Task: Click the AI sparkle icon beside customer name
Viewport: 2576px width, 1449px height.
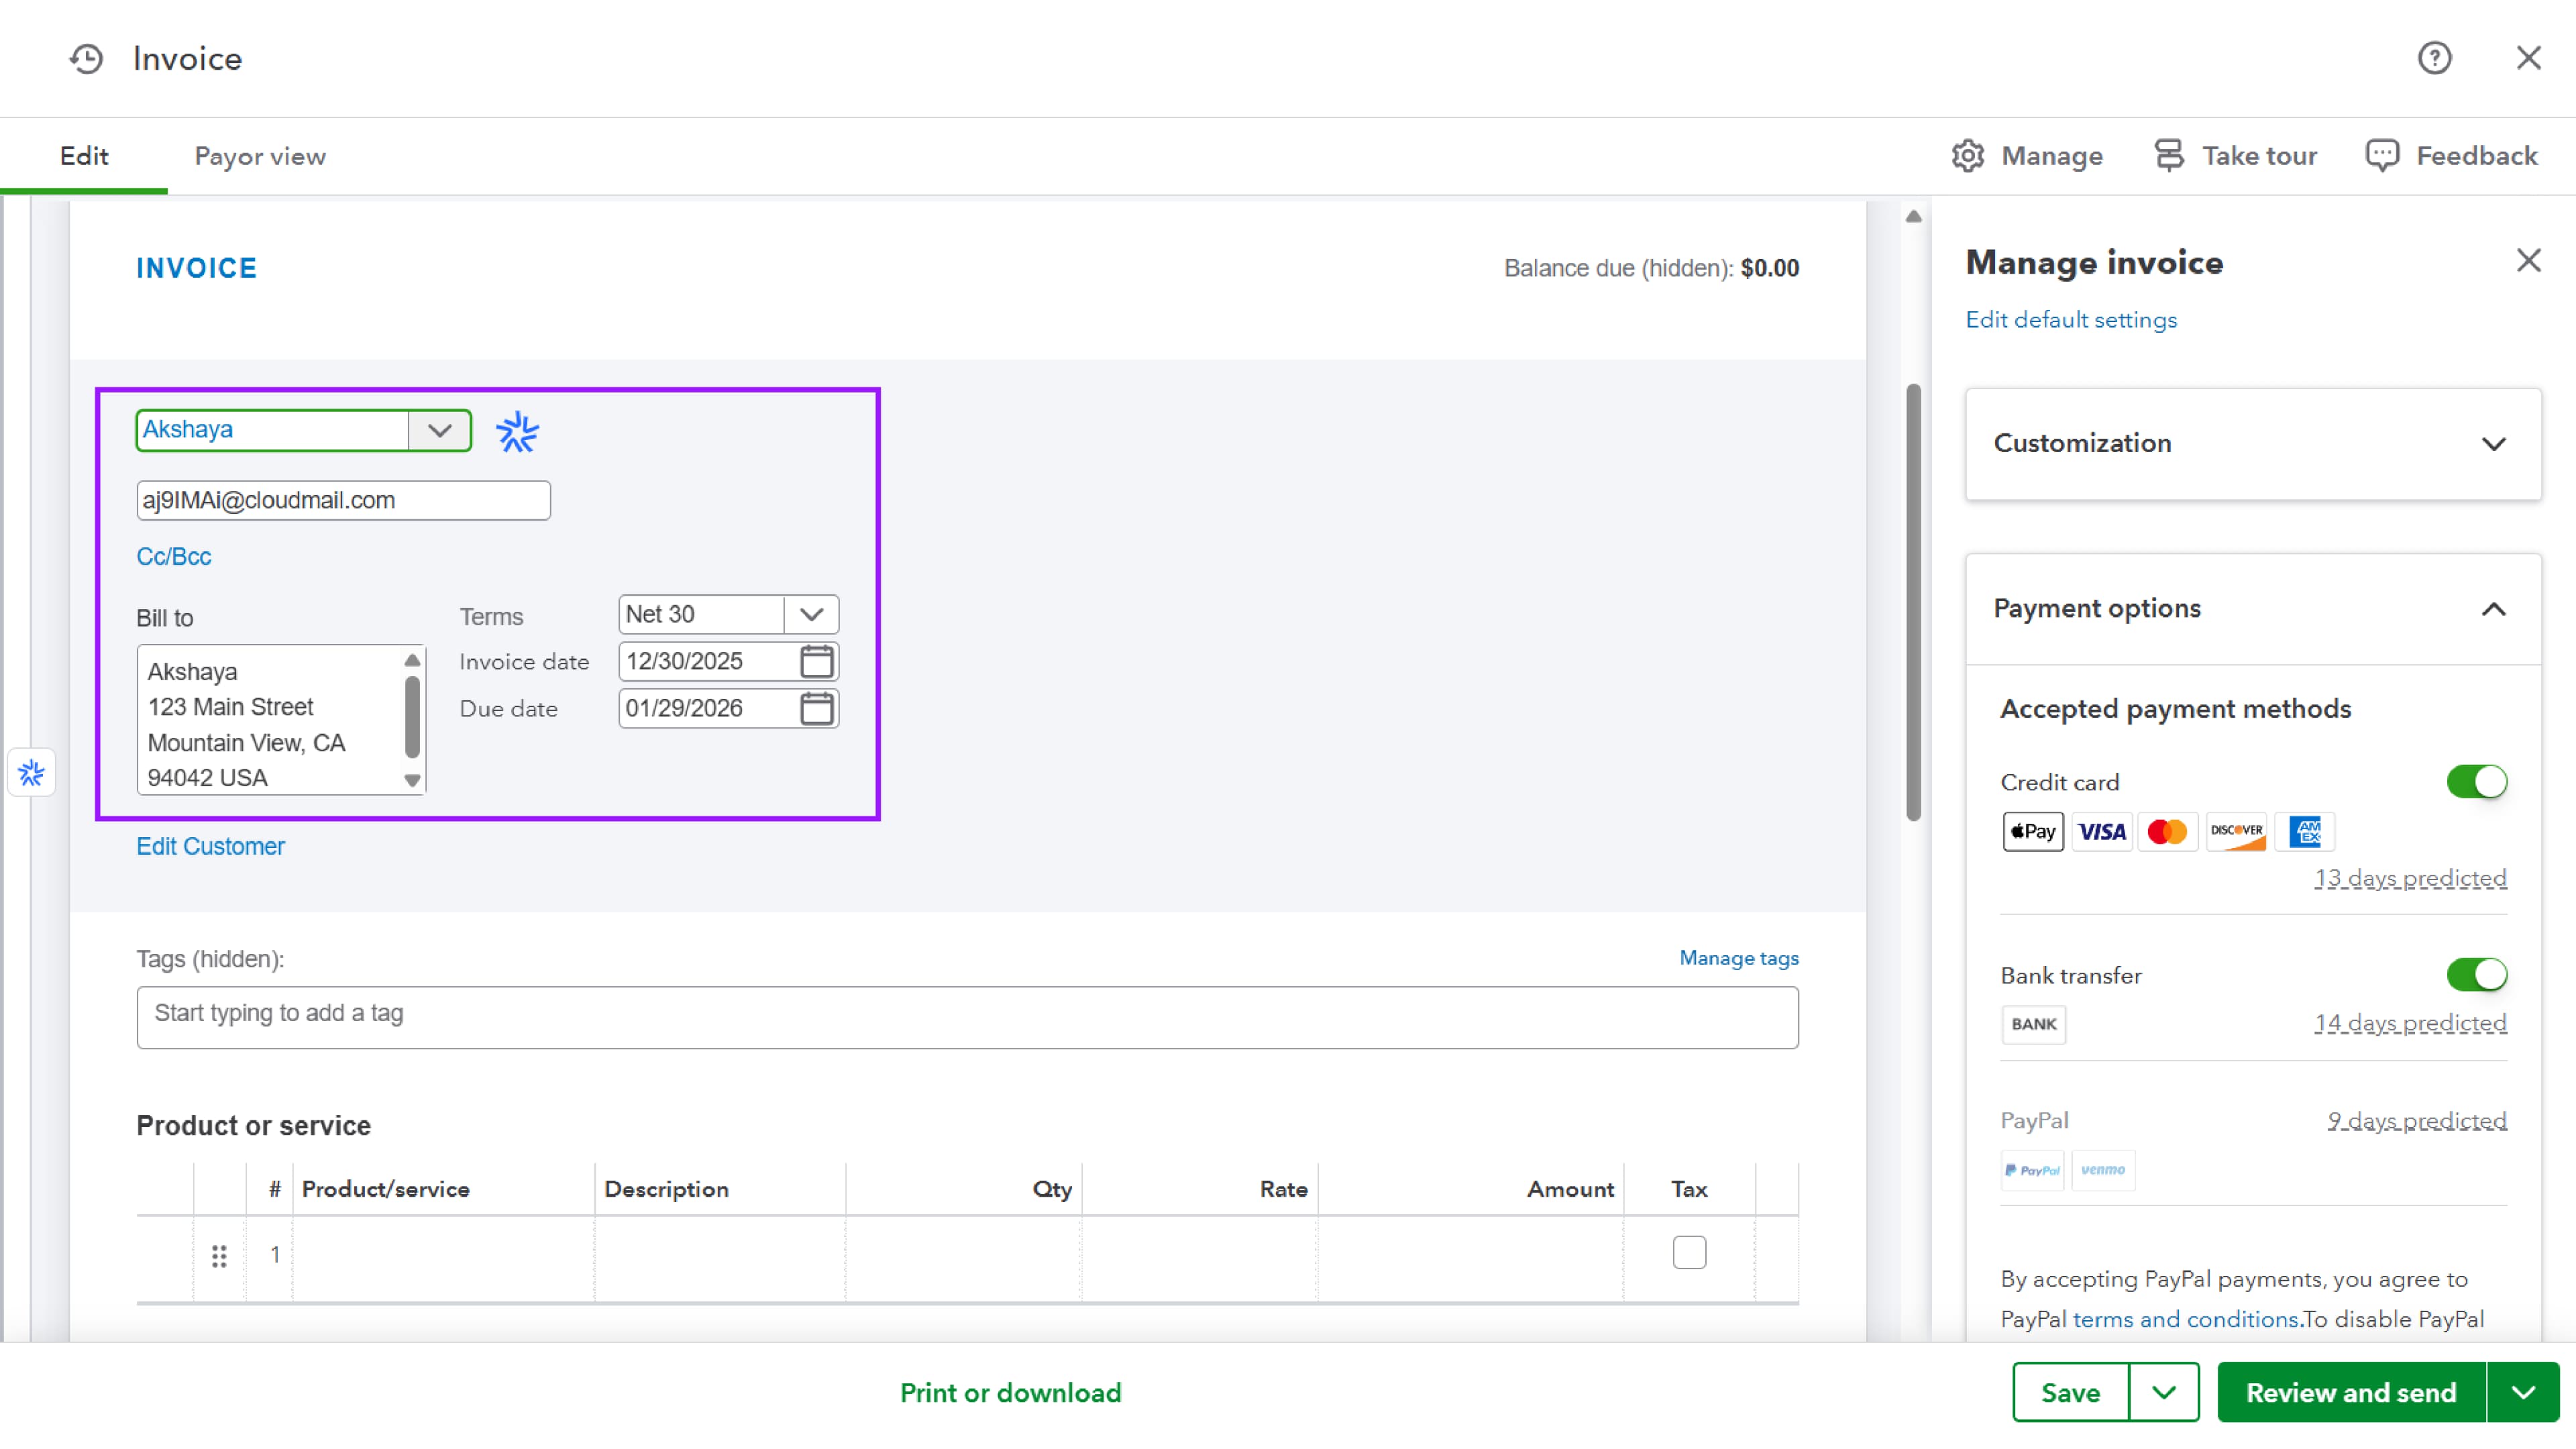Action: tap(517, 432)
